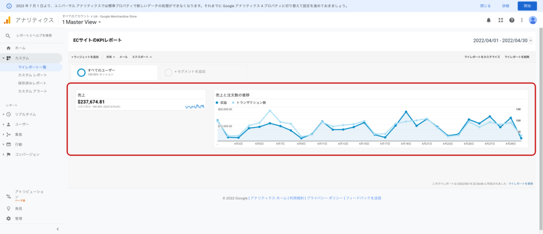
Task: Expand the リアルタイム section arrow
Action: 4,114
